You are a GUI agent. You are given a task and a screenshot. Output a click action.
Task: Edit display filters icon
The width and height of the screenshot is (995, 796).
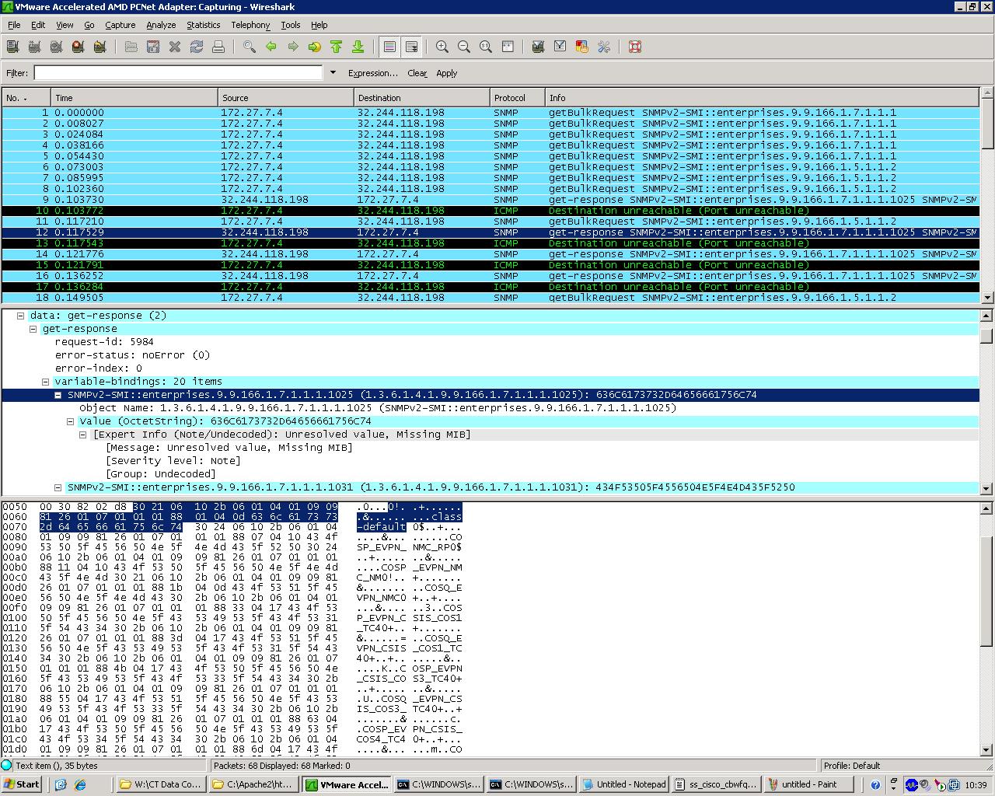(x=560, y=47)
